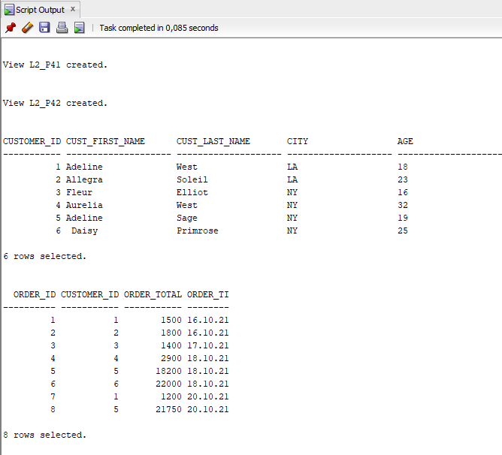Screen dimensions: 502x455
Task: Click the CITY column header
Action: point(298,141)
